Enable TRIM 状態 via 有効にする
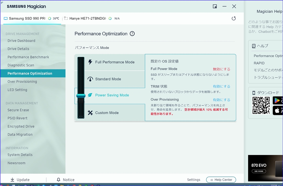The width and height of the screenshot is (283, 186). (221, 86)
